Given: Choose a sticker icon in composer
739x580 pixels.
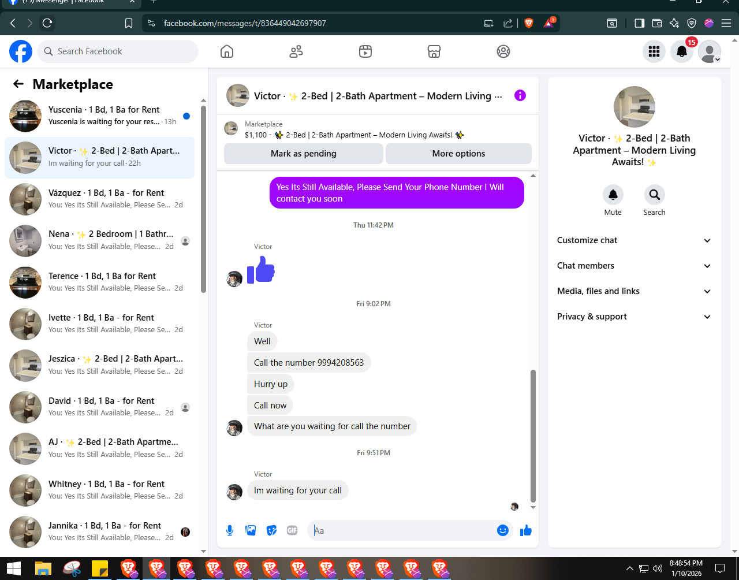Looking at the screenshot, I should tap(271, 530).
